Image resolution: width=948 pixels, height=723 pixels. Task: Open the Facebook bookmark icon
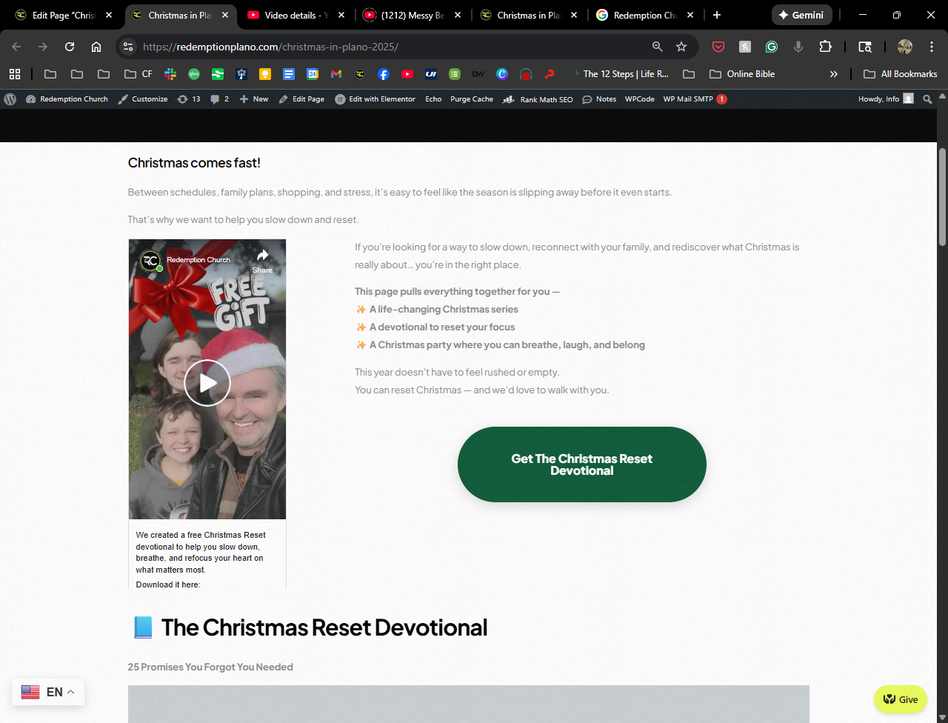click(383, 74)
